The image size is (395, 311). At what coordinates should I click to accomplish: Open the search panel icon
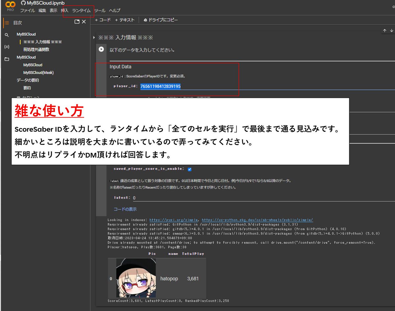[x=7, y=35]
